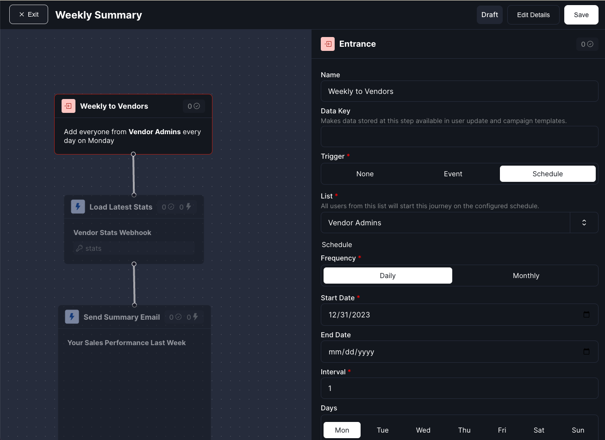Screen dimensions: 605x440
Task: Save the Weekly Summary journey
Action: click(581, 14)
